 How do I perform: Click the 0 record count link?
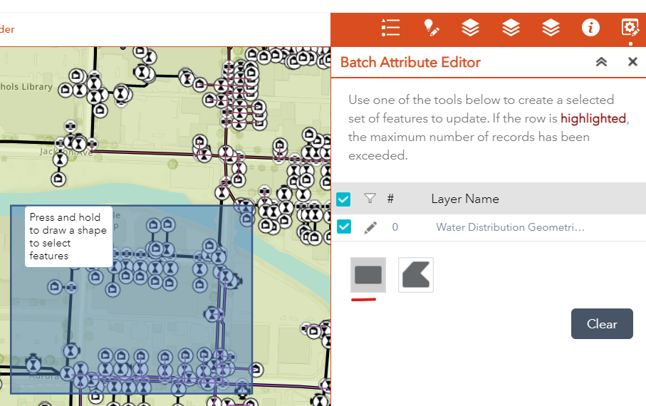pyautogui.click(x=395, y=227)
